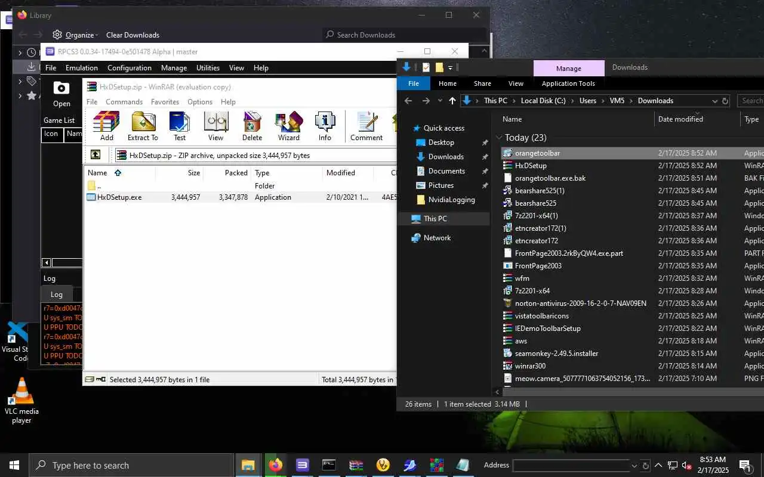Click Extract To in WinRAR toolbar
Screen dimensions: 764x477
[143, 126]
